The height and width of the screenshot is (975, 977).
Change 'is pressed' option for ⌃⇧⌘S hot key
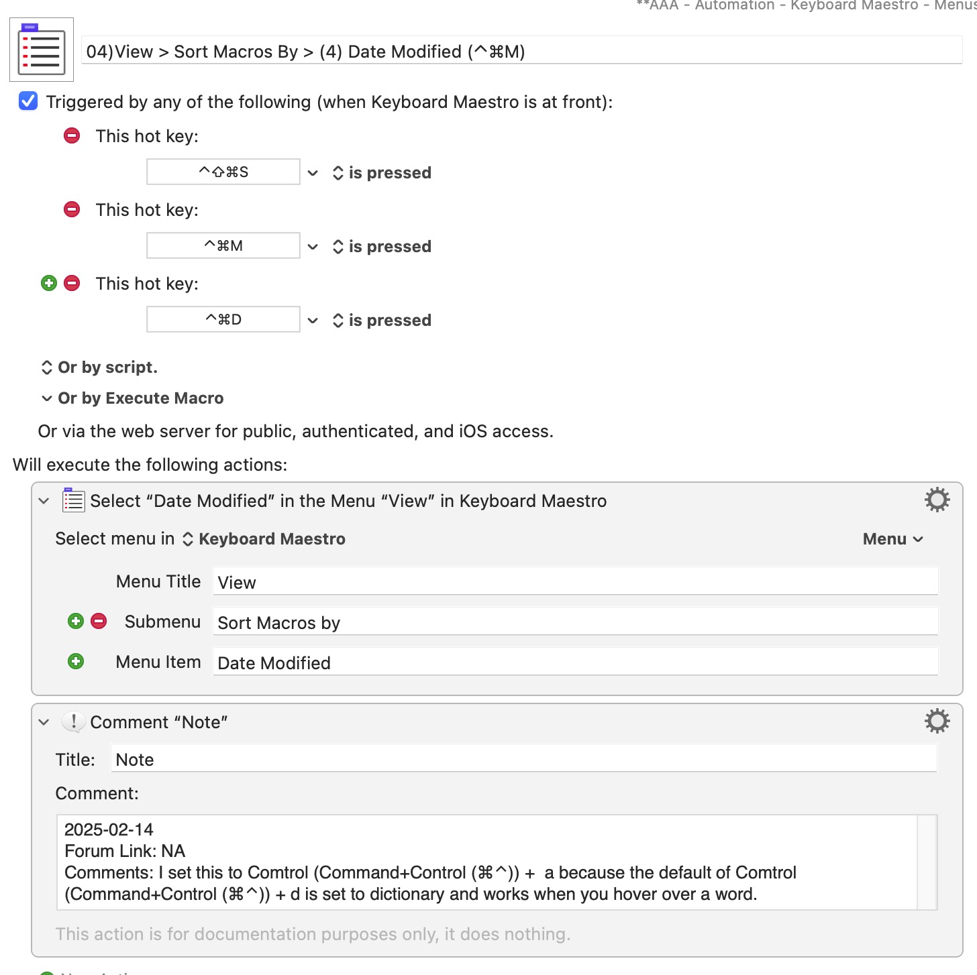tap(382, 172)
